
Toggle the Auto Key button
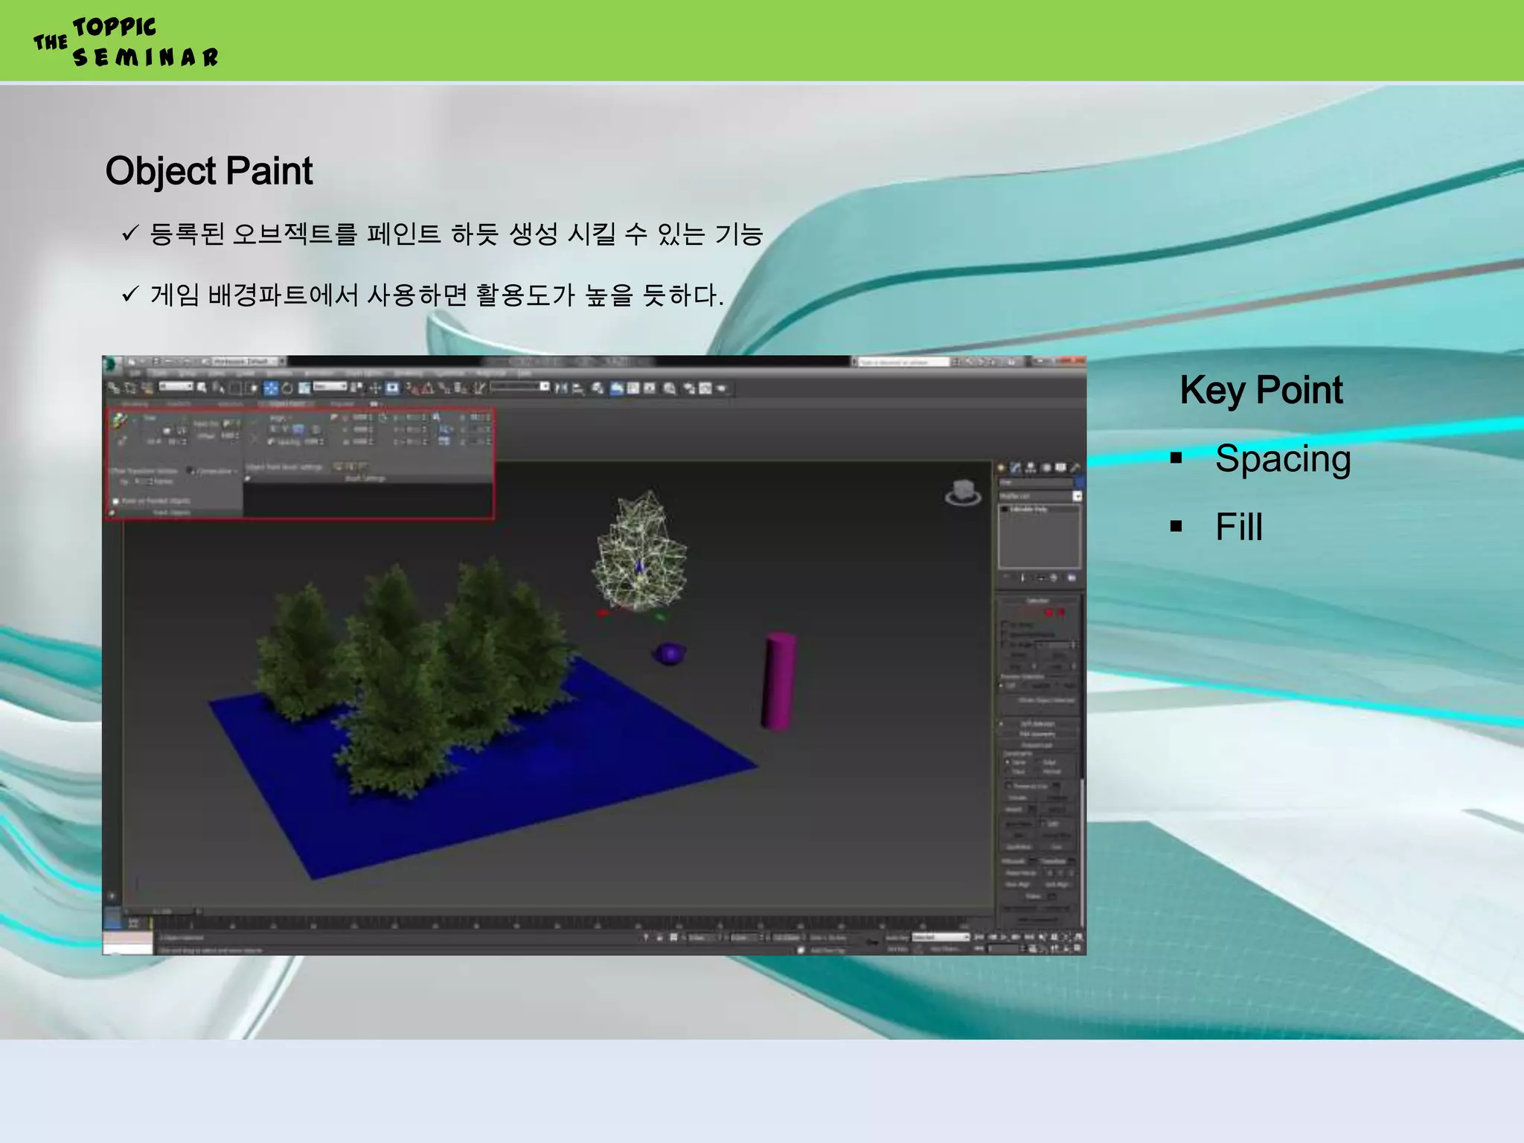pos(897,938)
